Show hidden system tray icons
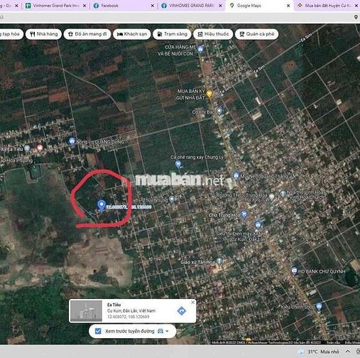 pos(348,352)
